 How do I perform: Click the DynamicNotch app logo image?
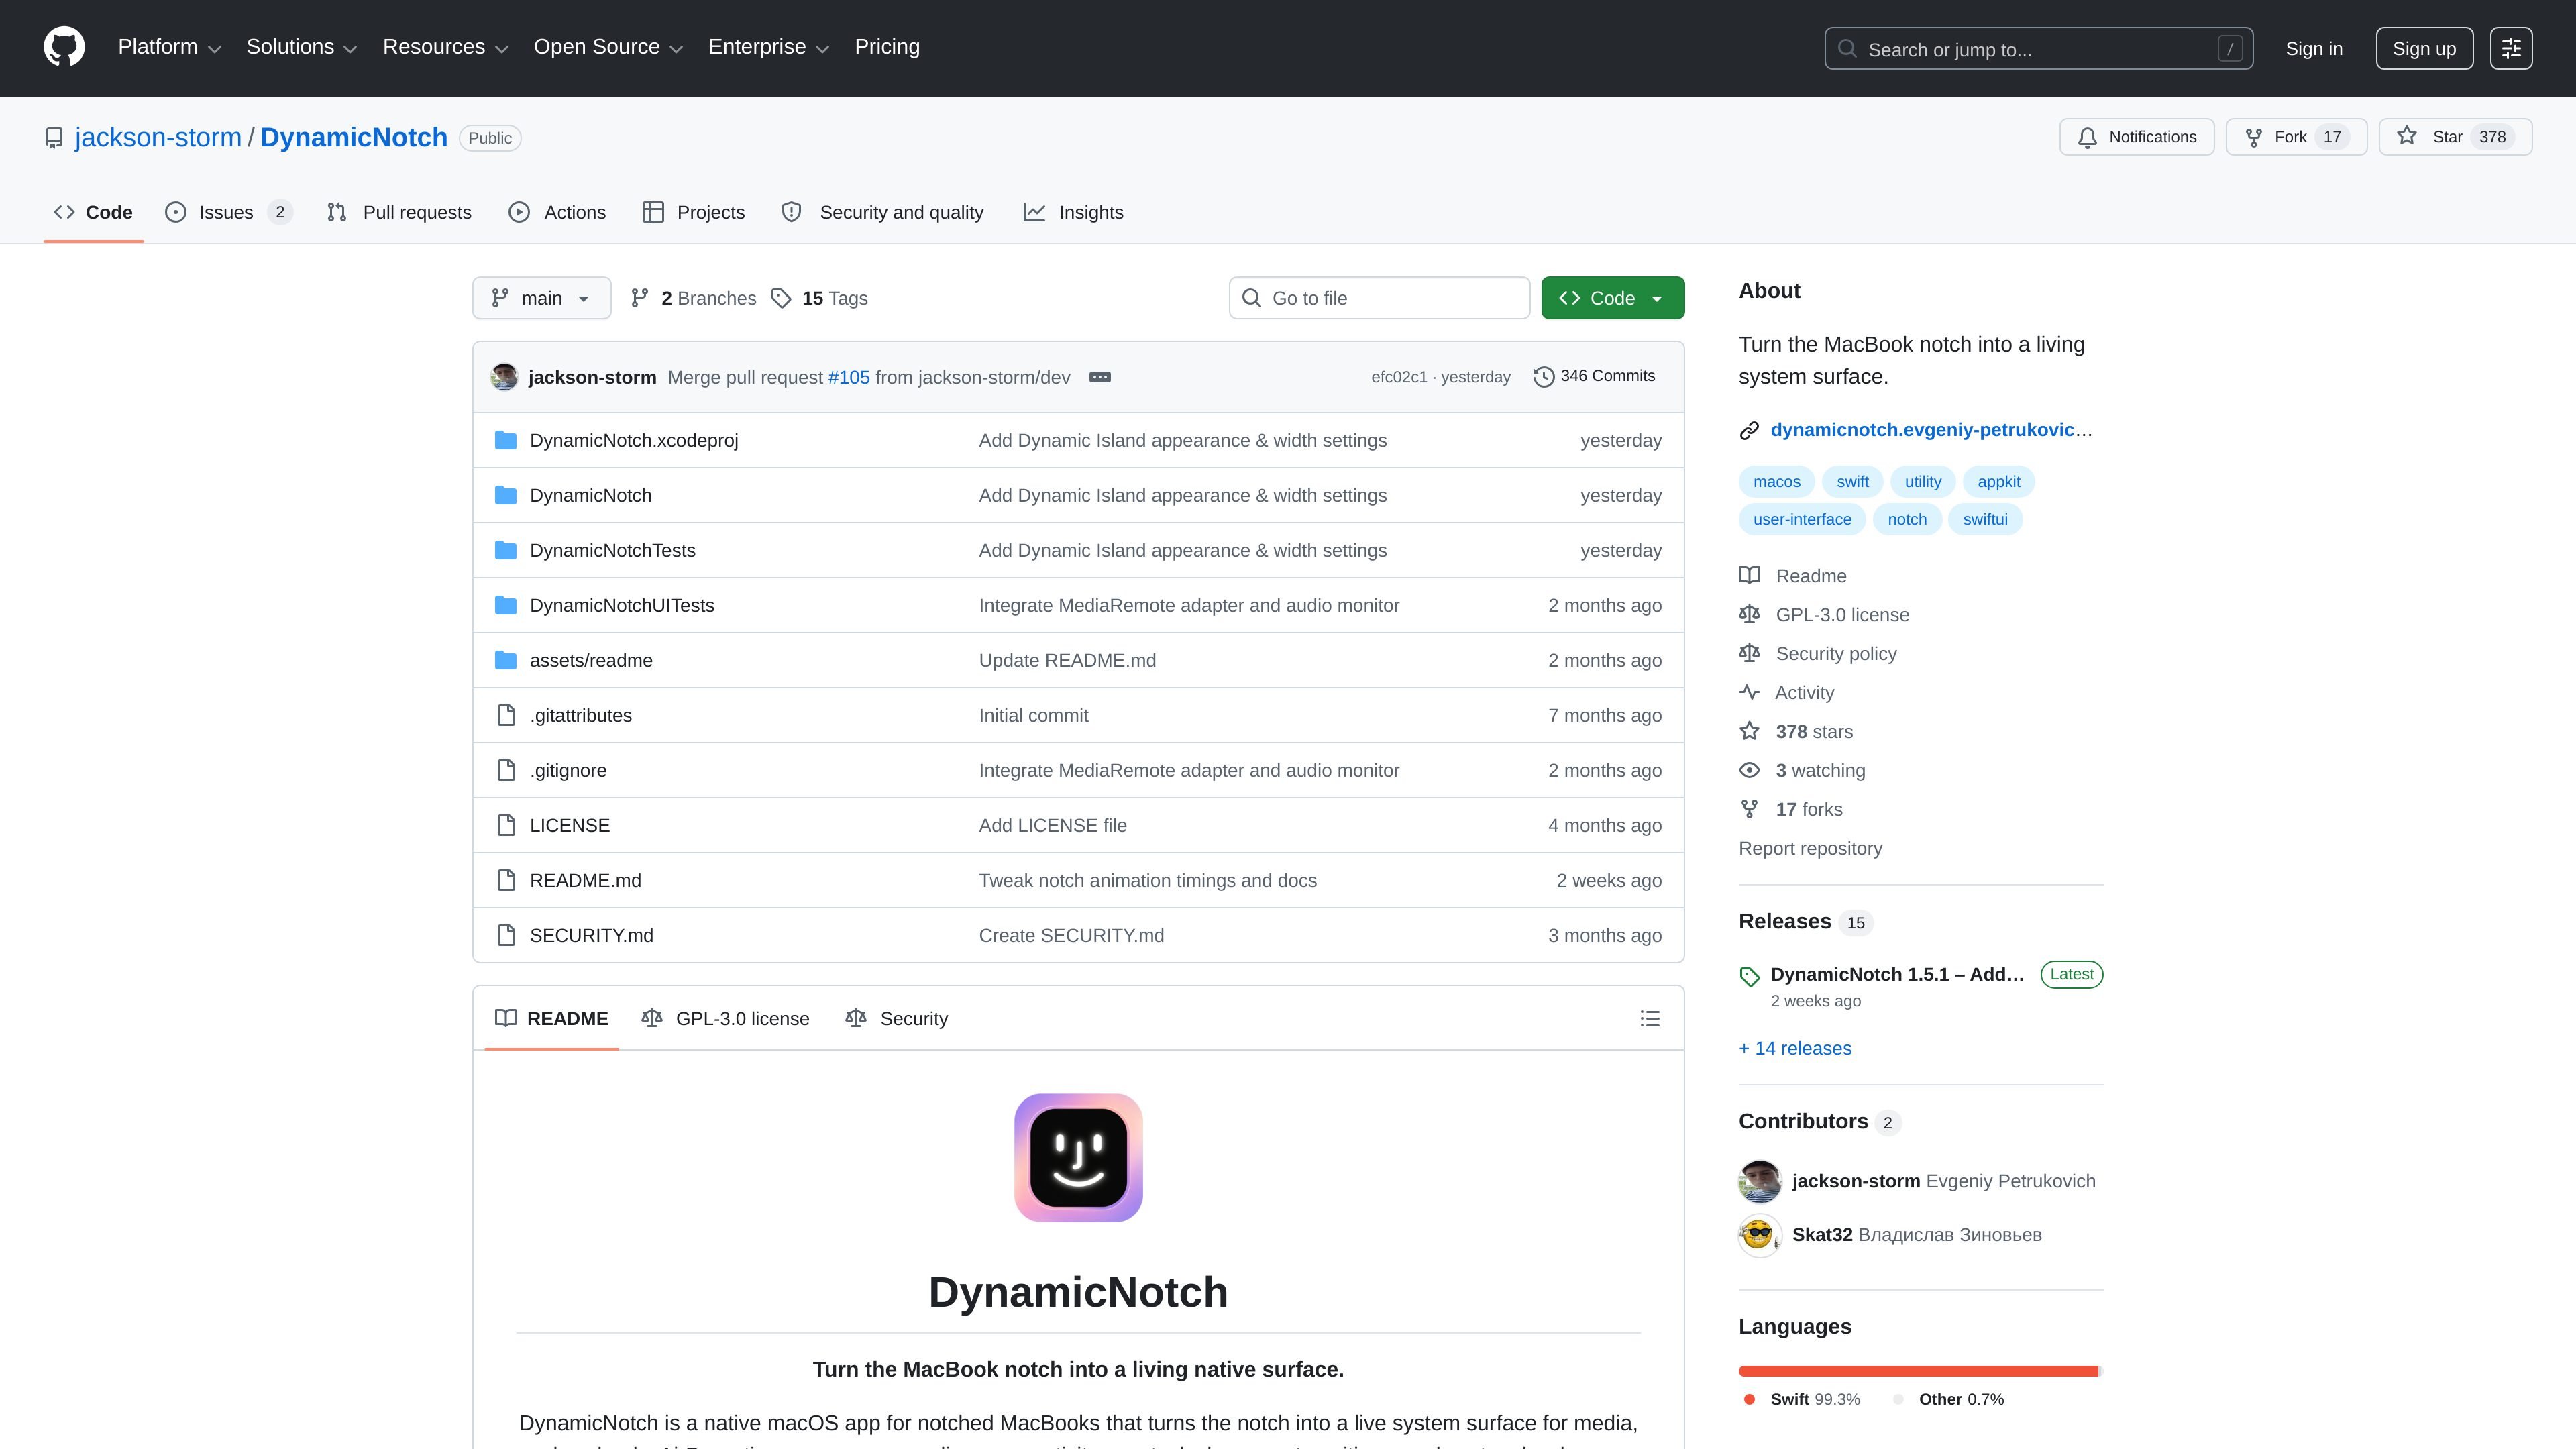pyautogui.click(x=1078, y=1157)
